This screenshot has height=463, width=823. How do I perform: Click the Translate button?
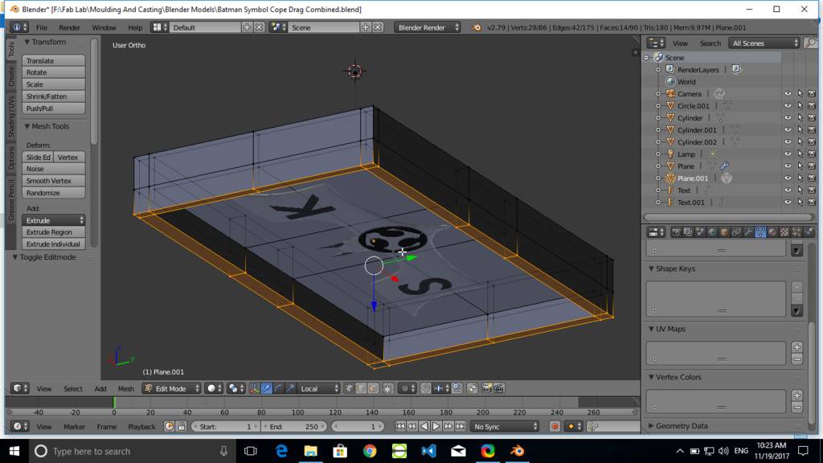(x=54, y=60)
